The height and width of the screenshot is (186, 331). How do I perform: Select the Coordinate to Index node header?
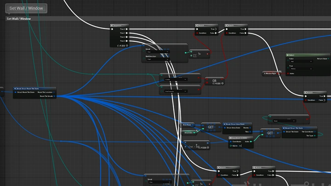pyautogui.click(x=241, y=138)
